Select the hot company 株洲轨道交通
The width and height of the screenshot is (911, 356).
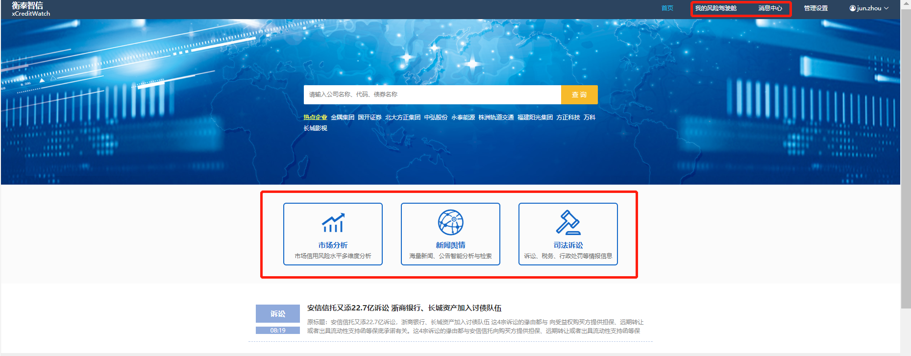pyautogui.click(x=496, y=118)
